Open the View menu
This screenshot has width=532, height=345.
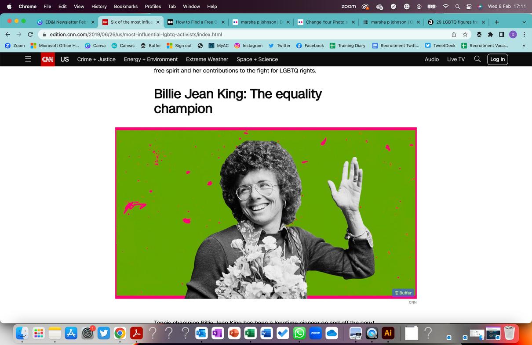pyautogui.click(x=79, y=7)
